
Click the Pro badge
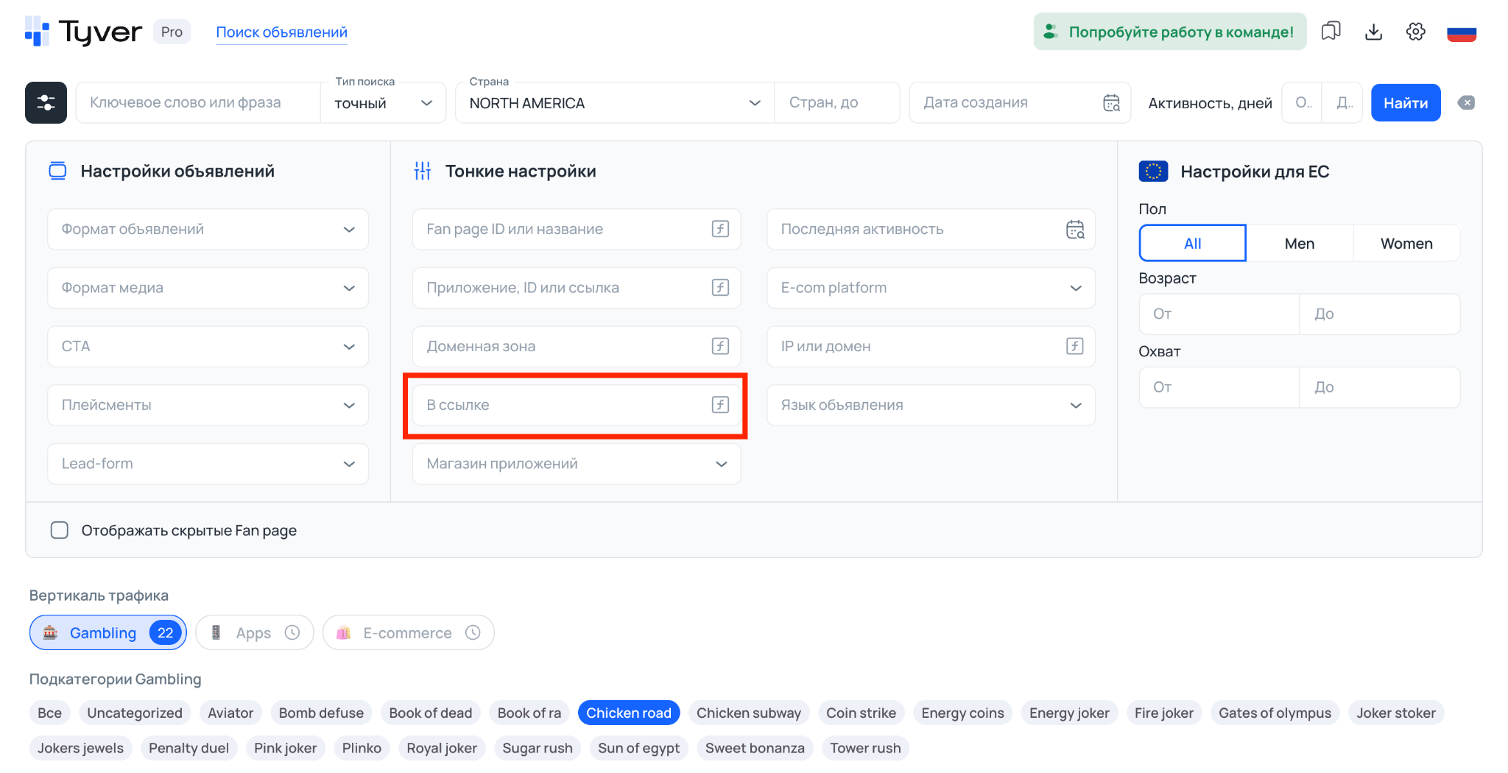172,32
